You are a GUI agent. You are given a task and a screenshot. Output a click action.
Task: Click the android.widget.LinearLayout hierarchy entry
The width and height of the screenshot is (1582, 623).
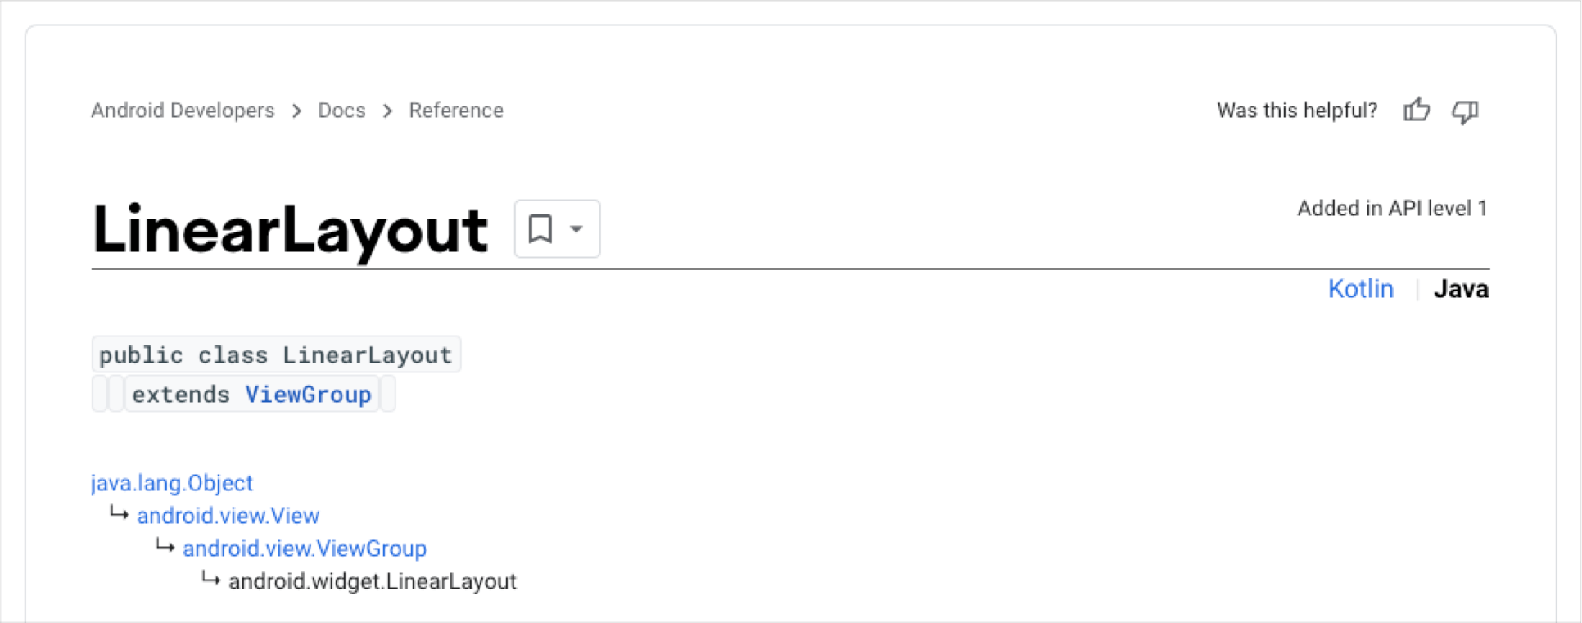[373, 581]
